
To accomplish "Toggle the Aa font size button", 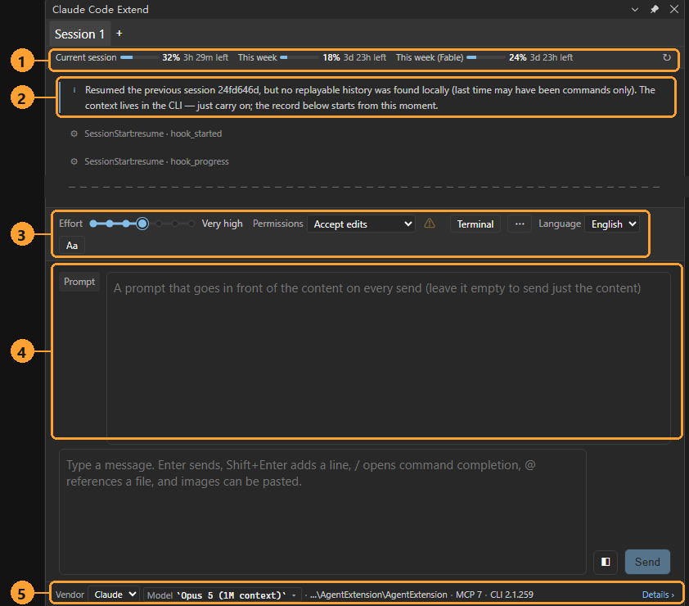I will (72, 246).
